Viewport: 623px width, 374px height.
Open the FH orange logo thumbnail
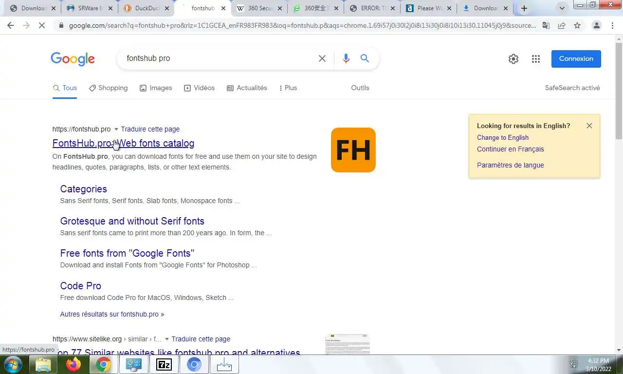[353, 150]
